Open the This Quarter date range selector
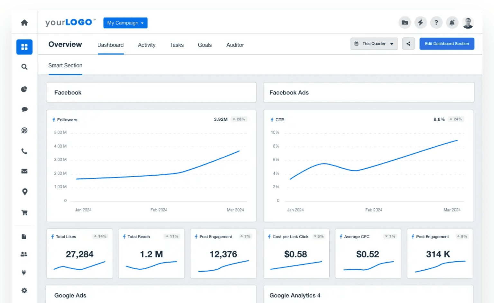494x303 pixels. [374, 44]
